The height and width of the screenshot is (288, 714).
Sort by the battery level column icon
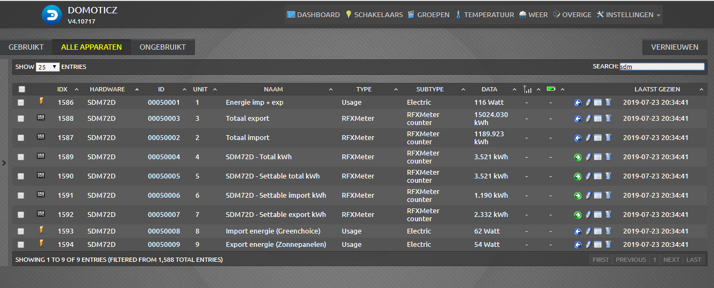pos(551,89)
